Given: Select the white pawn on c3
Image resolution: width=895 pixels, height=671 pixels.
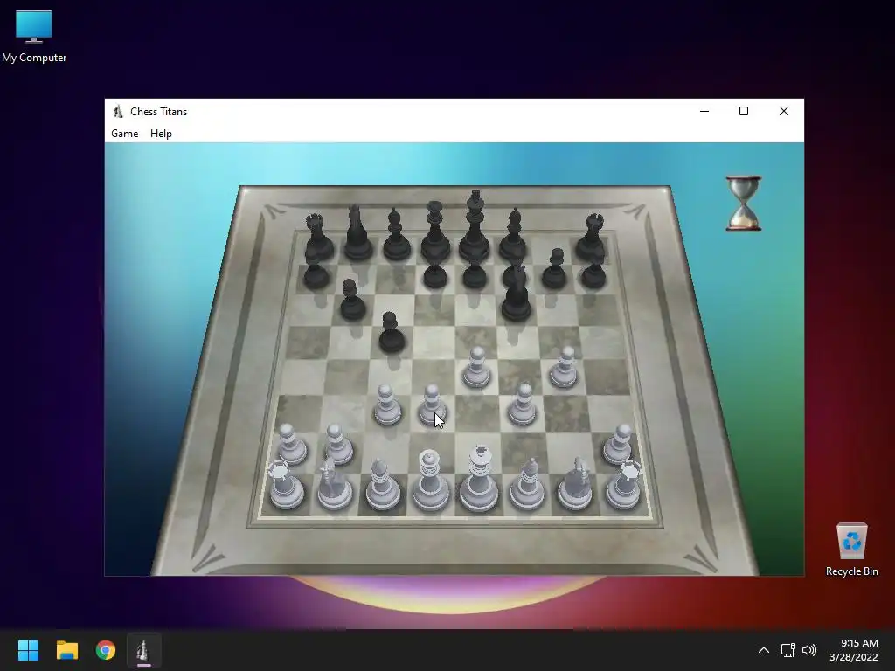Looking at the screenshot, I should point(387,405).
